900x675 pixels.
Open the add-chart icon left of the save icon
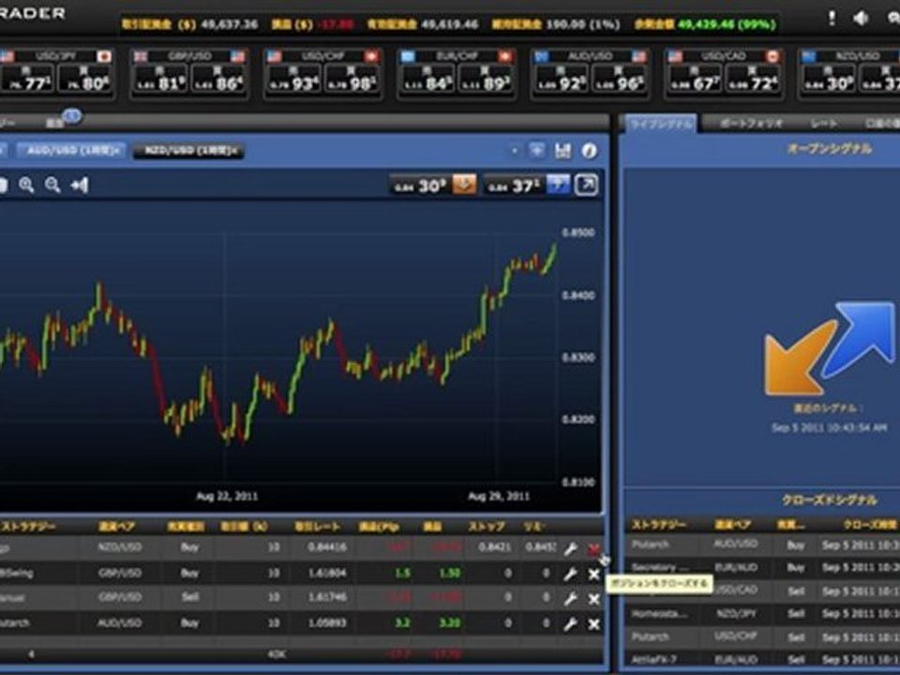tap(536, 150)
